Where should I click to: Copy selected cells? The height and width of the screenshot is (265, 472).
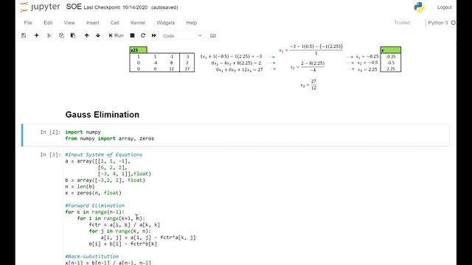[x=61, y=35]
